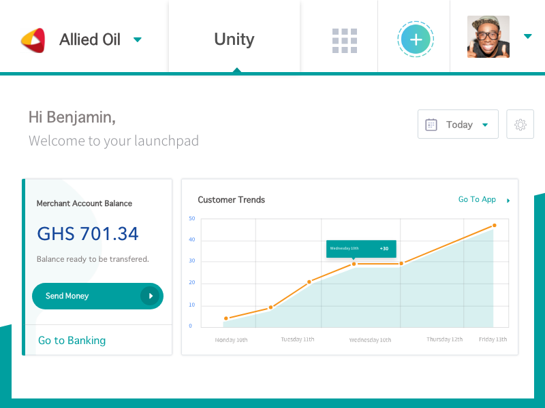Image resolution: width=545 pixels, height=408 pixels.
Task: Click the Tuesday 11th axis label
Action: click(x=298, y=339)
